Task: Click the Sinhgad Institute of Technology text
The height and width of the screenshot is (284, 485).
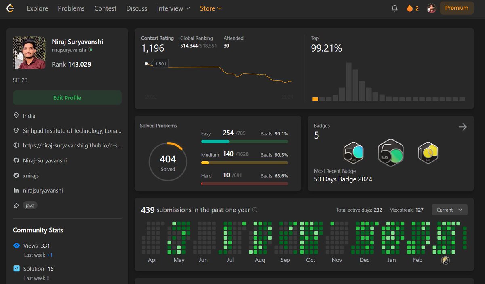Action: point(72,130)
